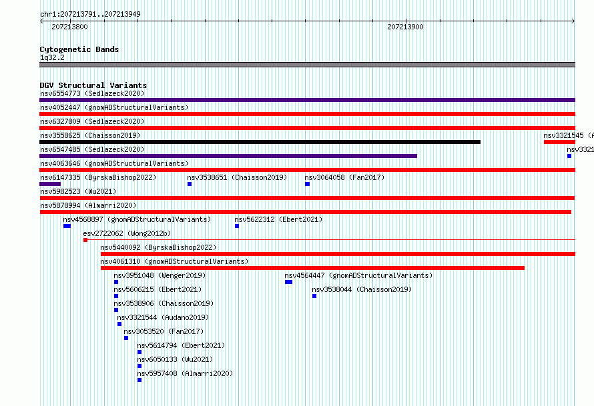This screenshot has height=406, width=594.
Task: Click the blue marker under nsv5606215
Action: point(116,296)
